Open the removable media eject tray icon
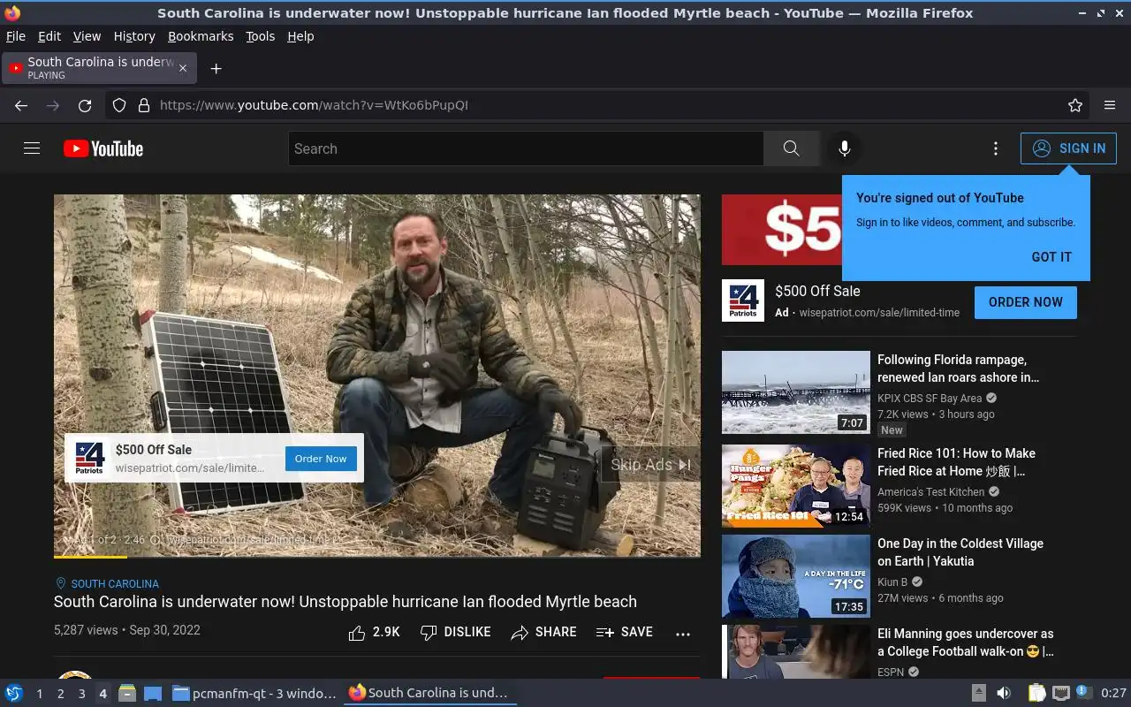 pos(979,693)
